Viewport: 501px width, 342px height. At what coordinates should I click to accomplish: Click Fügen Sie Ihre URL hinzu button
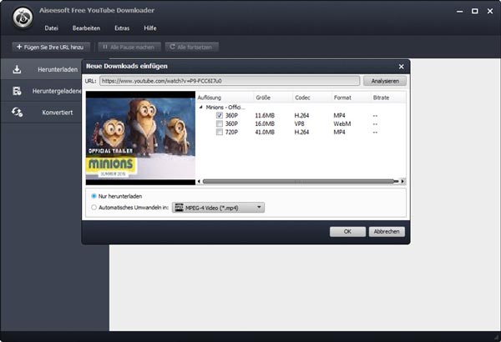coord(52,47)
